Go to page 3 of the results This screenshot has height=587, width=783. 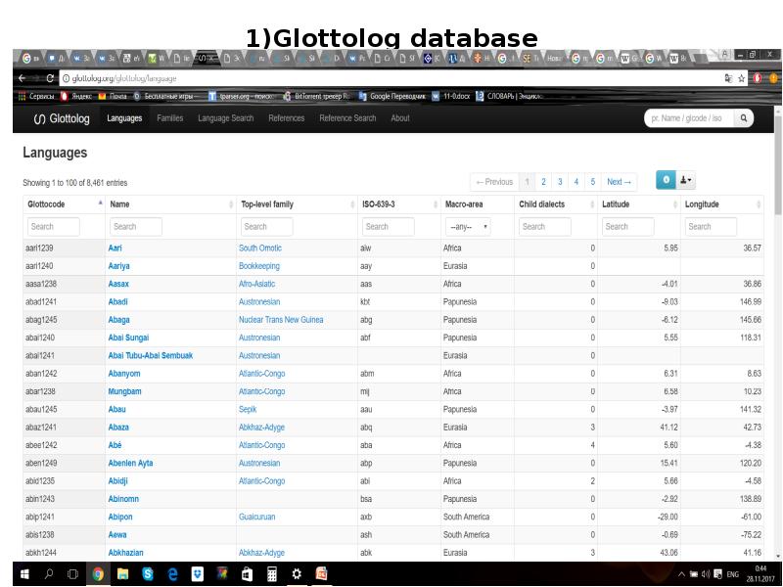pos(560,181)
